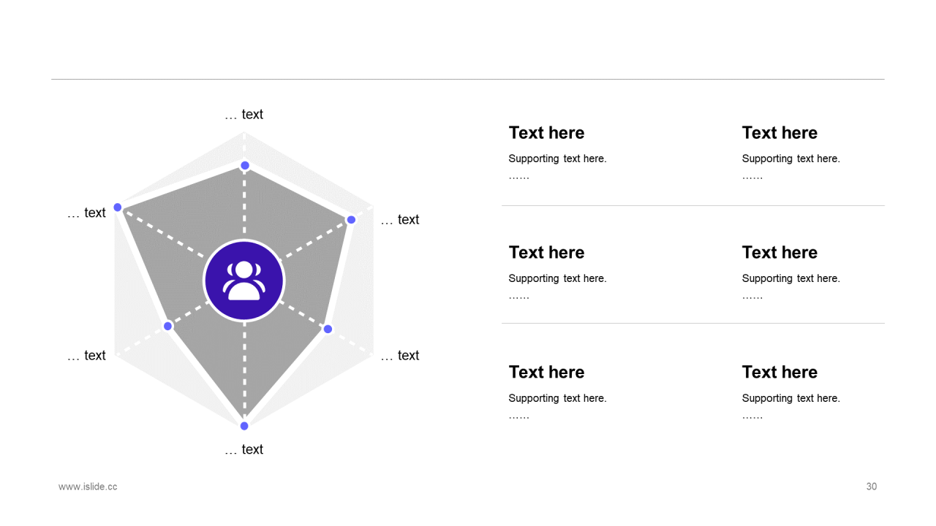
Task: Select the top-right 'Text here' heading
Action: (x=780, y=133)
